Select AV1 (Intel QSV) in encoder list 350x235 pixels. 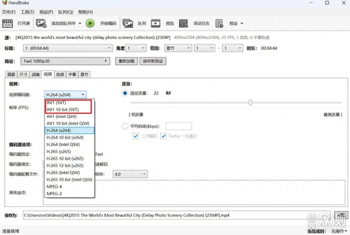click(x=70, y=116)
